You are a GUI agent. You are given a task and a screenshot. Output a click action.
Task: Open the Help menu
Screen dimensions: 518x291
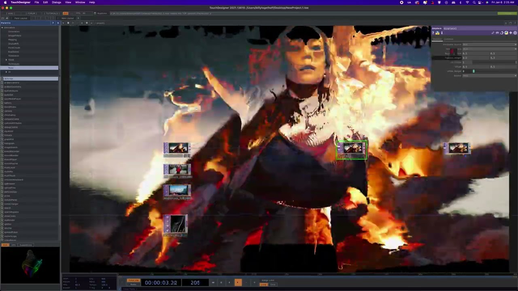click(92, 2)
